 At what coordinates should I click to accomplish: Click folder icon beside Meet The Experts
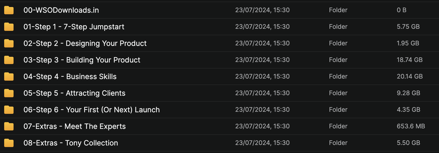[x=9, y=126]
